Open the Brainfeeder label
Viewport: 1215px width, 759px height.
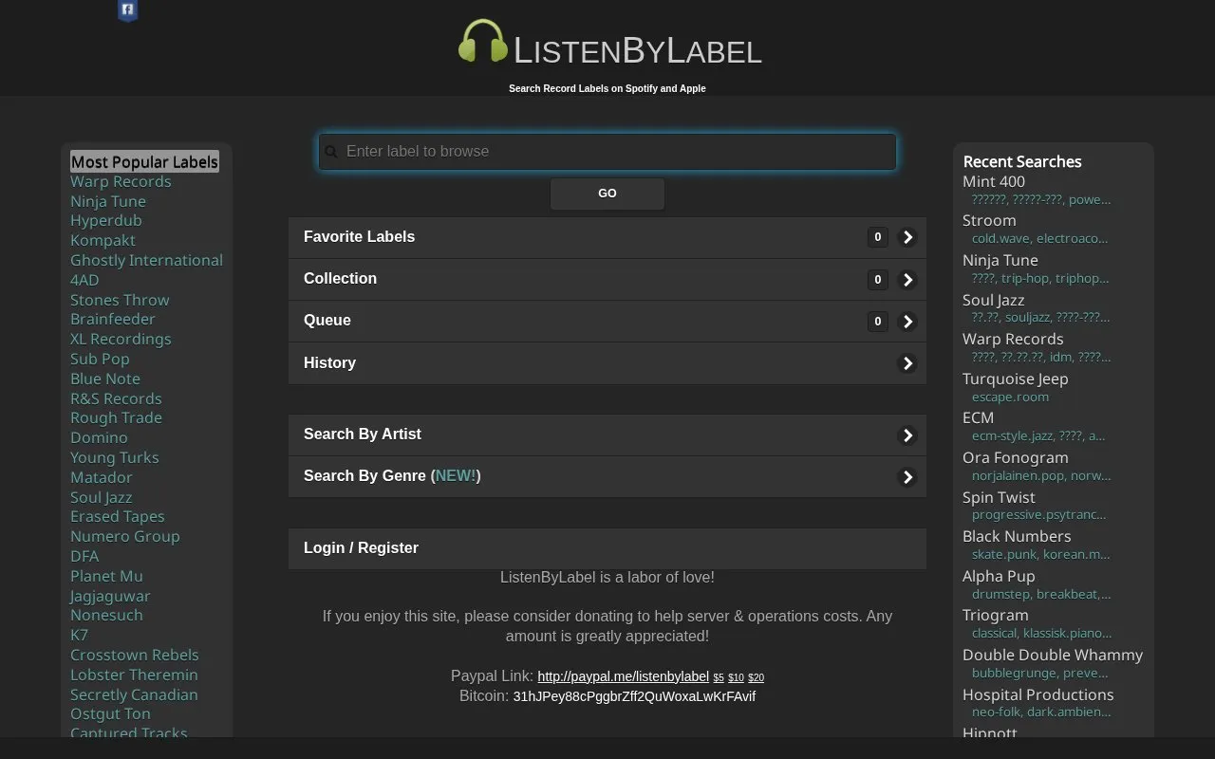pyautogui.click(x=112, y=319)
